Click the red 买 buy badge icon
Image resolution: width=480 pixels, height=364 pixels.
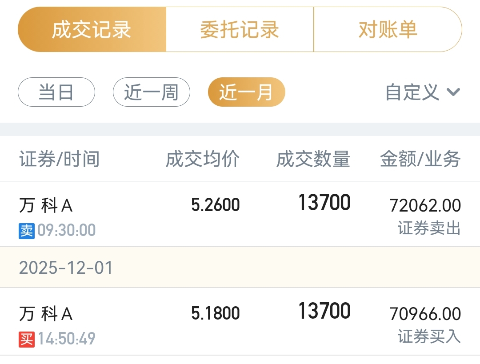tap(27, 340)
